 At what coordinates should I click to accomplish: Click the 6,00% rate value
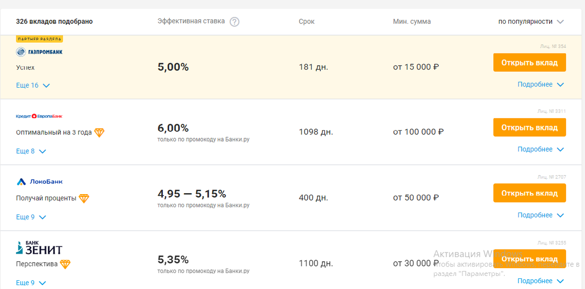(x=173, y=128)
